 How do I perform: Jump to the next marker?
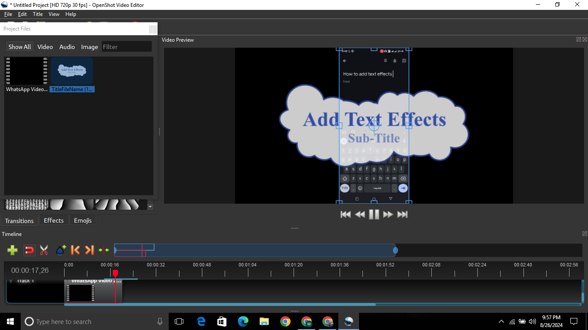89,250
